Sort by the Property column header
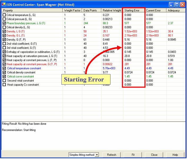The height and width of the screenshot is (159, 187). 32,10
